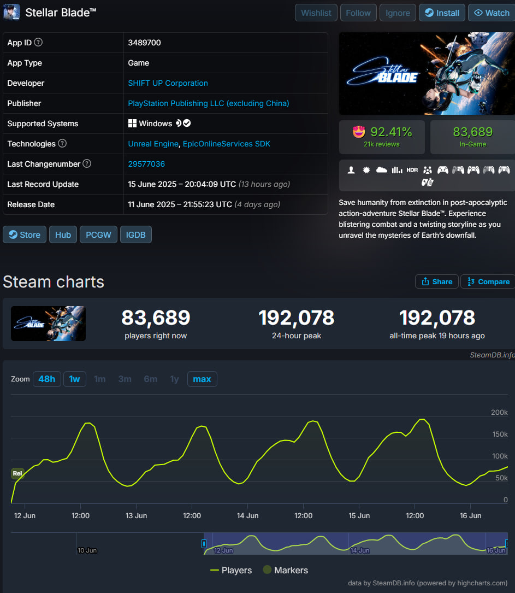This screenshot has width=515, height=593.
Task: Go to the Steam Store page button
Action: pos(25,234)
